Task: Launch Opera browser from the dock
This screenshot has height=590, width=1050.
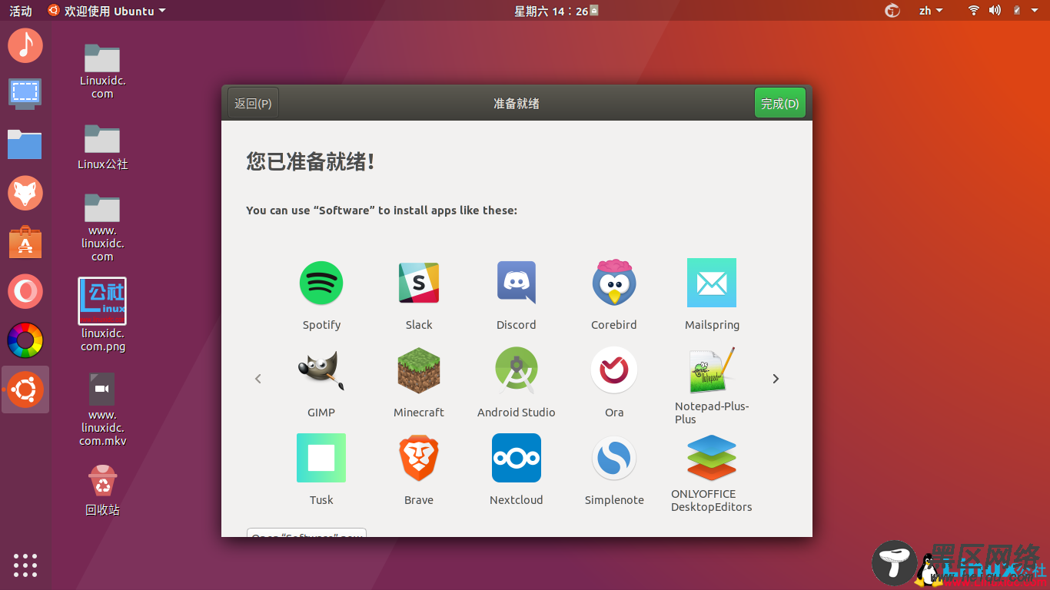Action: point(25,291)
